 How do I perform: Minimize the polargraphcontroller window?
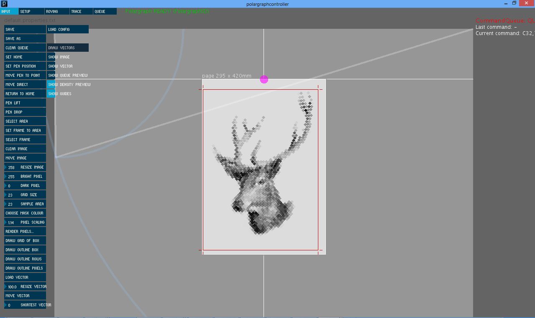point(505,3)
